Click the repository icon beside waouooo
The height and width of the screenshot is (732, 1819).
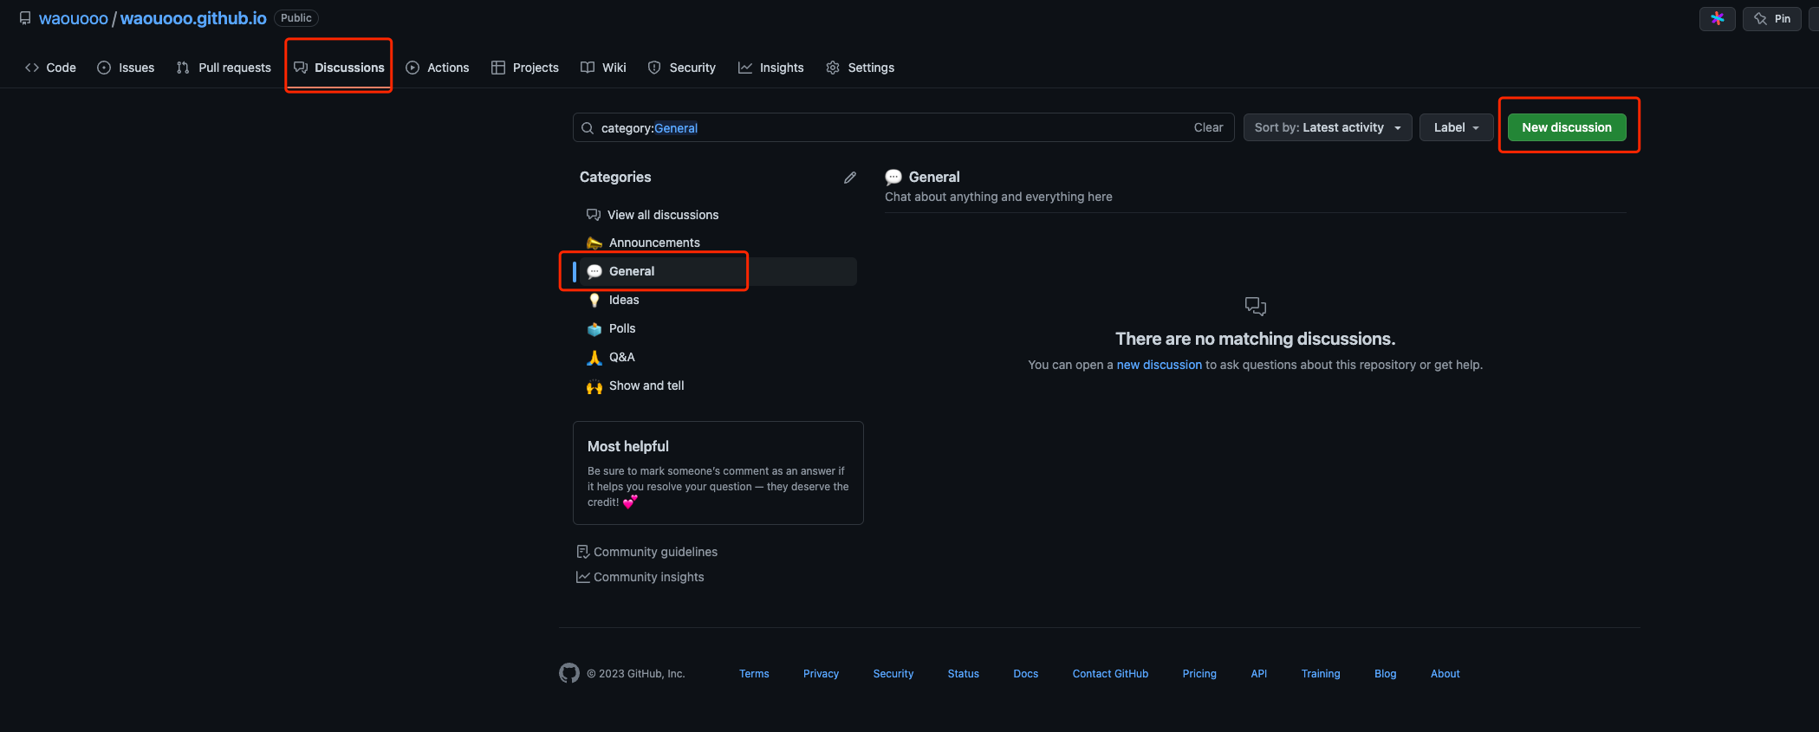[25, 18]
